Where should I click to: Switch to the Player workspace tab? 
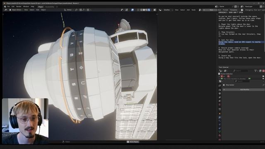(41, 7)
